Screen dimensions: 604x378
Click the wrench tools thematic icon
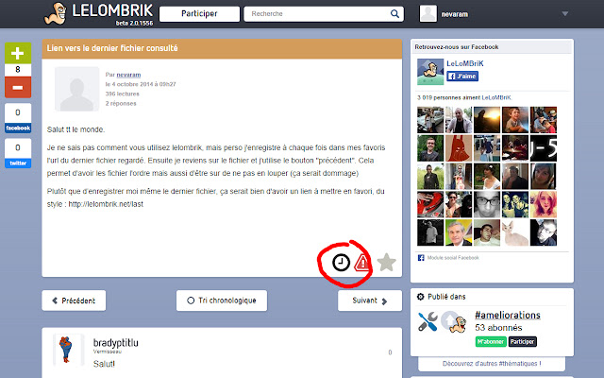(x=428, y=321)
